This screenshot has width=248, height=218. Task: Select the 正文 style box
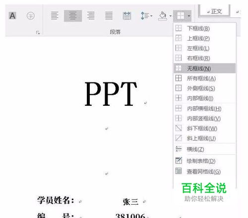(x=214, y=11)
